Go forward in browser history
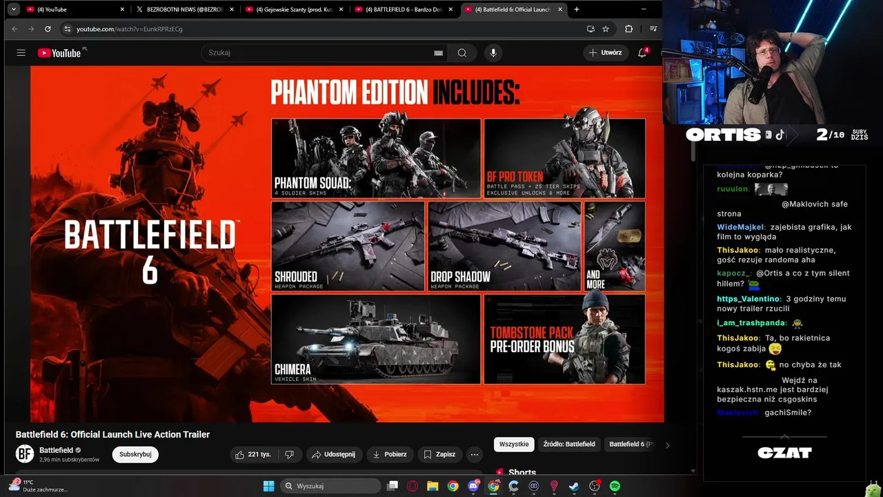This screenshot has height=497, width=883. [31, 29]
